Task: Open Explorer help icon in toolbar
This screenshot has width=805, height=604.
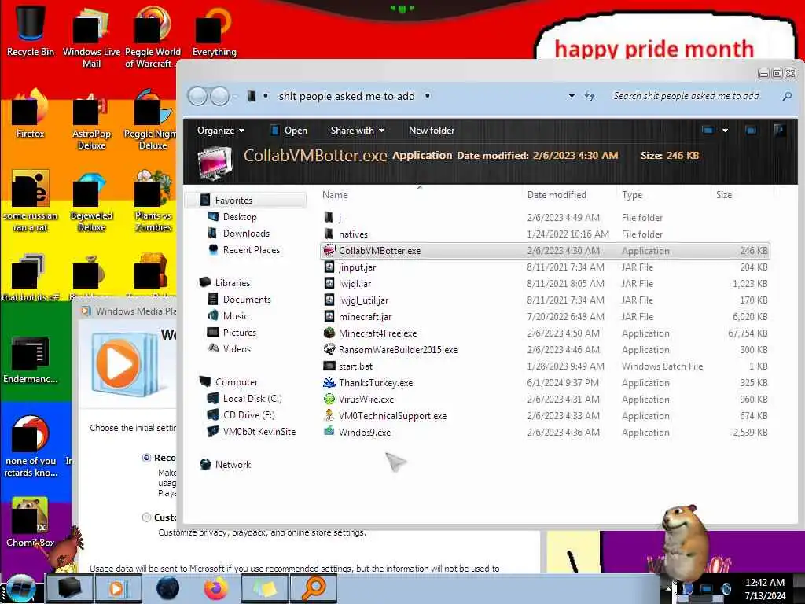Action: click(779, 131)
